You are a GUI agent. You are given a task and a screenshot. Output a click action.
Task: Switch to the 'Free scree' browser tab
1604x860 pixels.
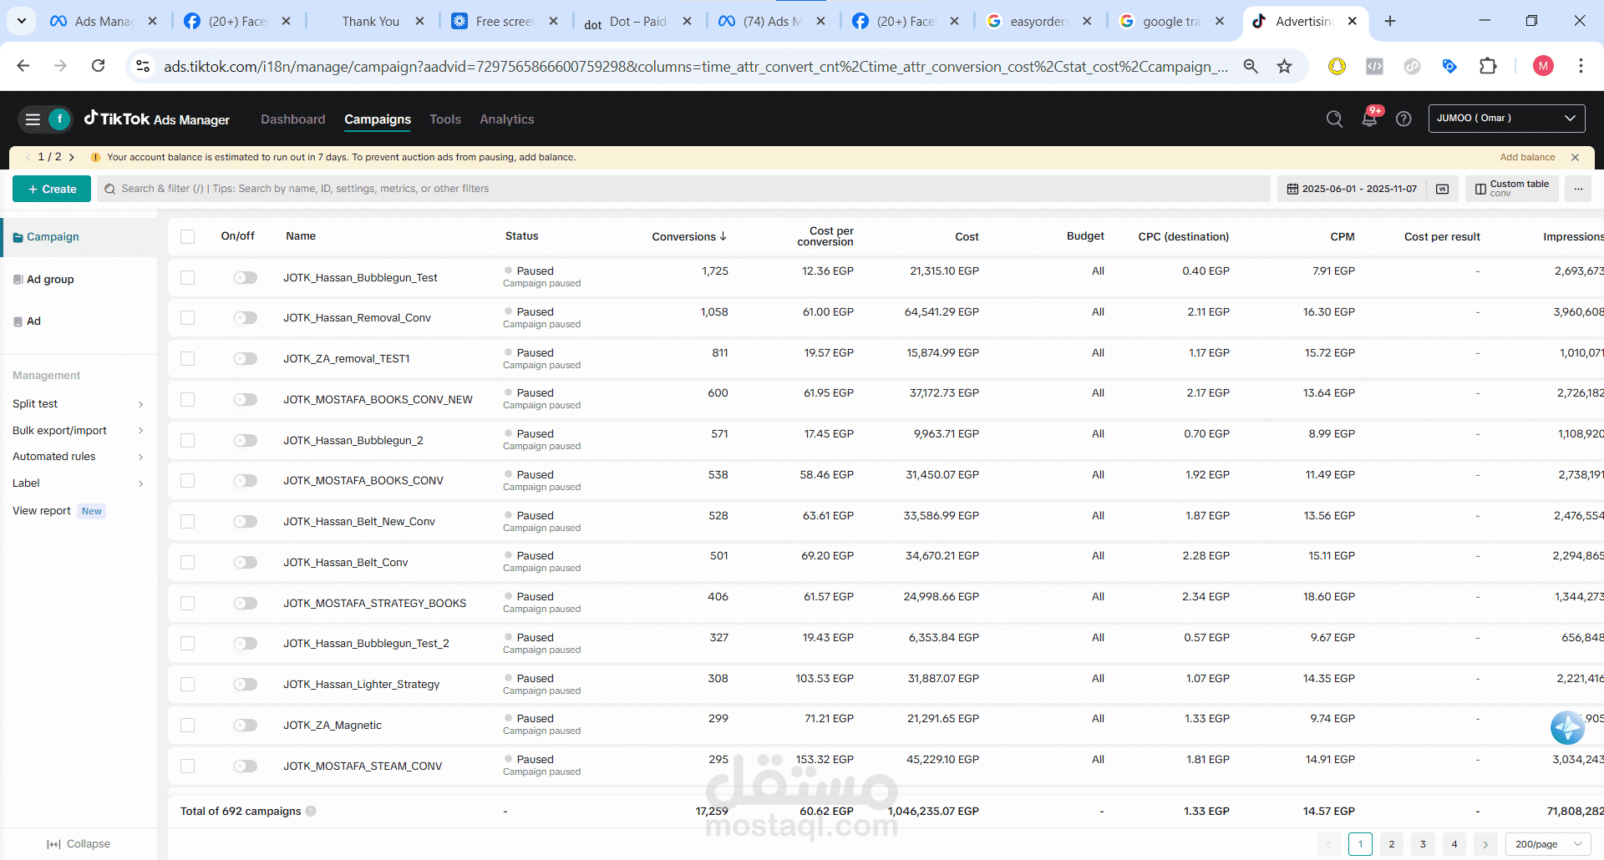[505, 21]
